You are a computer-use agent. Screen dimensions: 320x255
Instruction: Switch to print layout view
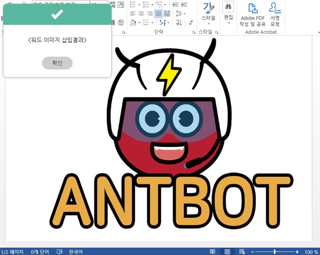(227, 252)
